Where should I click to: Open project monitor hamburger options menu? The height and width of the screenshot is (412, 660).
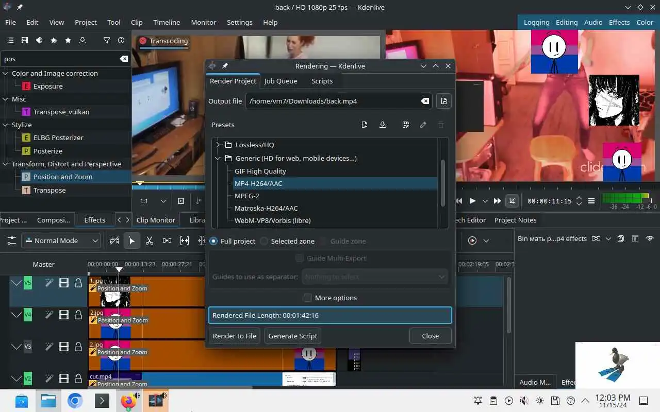point(591,201)
